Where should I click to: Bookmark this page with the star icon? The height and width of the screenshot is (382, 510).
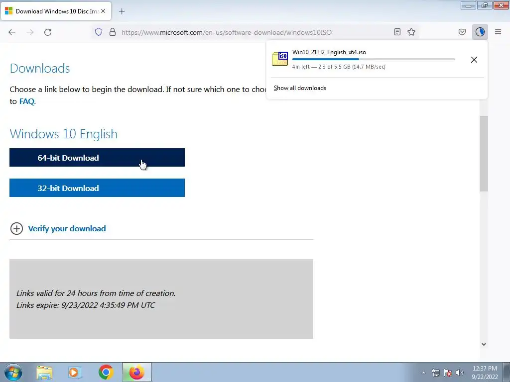click(411, 32)
